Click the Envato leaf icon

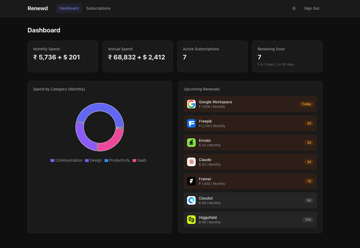point(191,143)
